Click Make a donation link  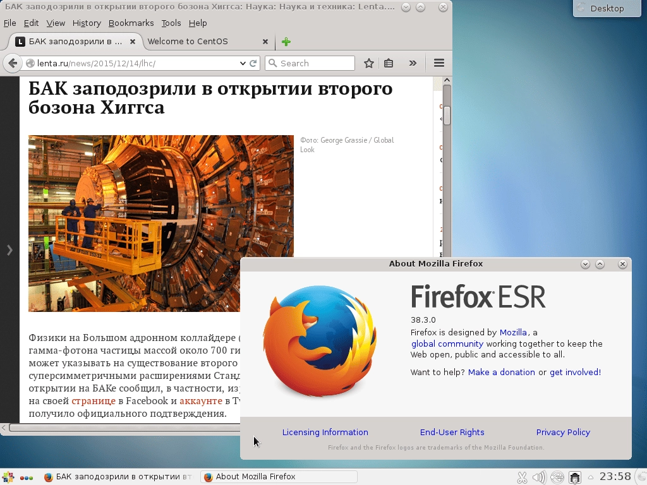[501, 372]
